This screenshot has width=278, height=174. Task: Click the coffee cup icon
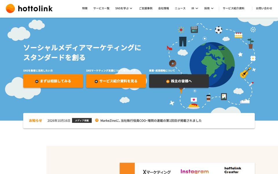point(209,98)
